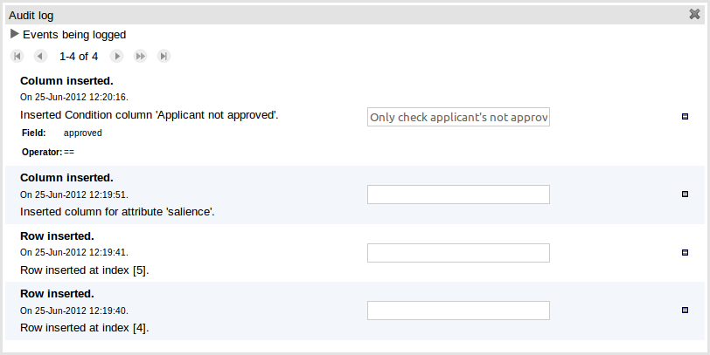Click small icon beside 'Row inserted at index [4]'
The height and width of the screenshot is (355, 710).
click(685, 310)
